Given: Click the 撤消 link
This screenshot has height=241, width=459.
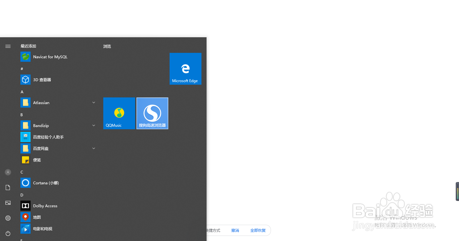Looking at the screenshot, I should click(x=235, y=230).
